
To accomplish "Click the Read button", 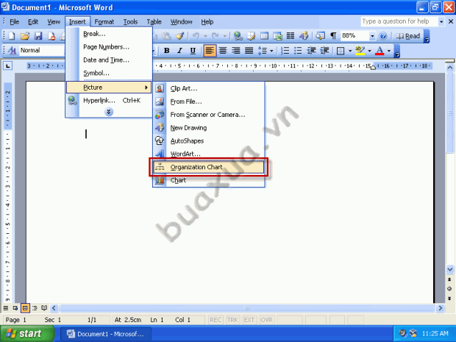I will (408, 36).
